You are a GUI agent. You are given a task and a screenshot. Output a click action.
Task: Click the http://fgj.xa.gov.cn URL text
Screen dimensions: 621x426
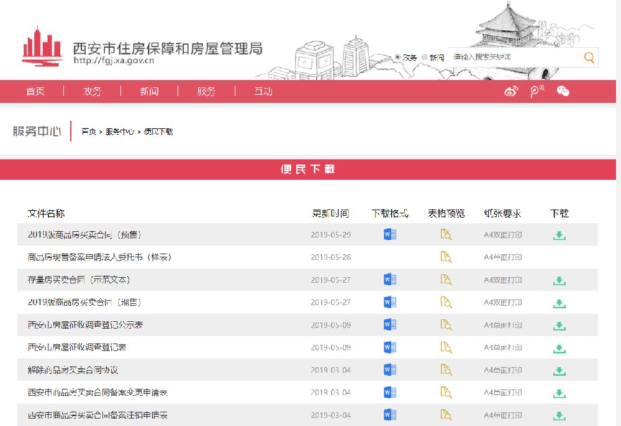tap(114, 61)
